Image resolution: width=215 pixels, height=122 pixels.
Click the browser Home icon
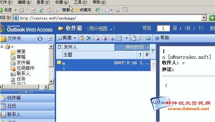click(x=49, y=10)
